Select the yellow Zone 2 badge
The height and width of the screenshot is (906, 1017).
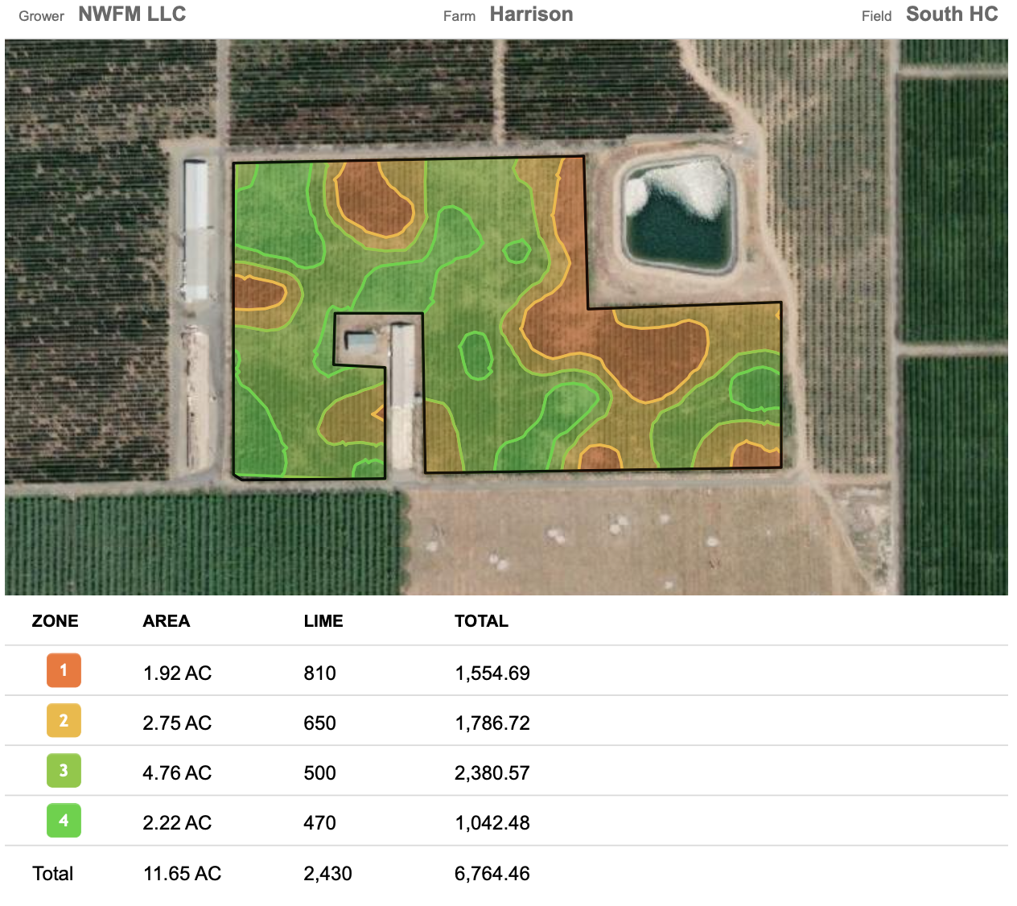pyautogui.click(x=64, y=720)
